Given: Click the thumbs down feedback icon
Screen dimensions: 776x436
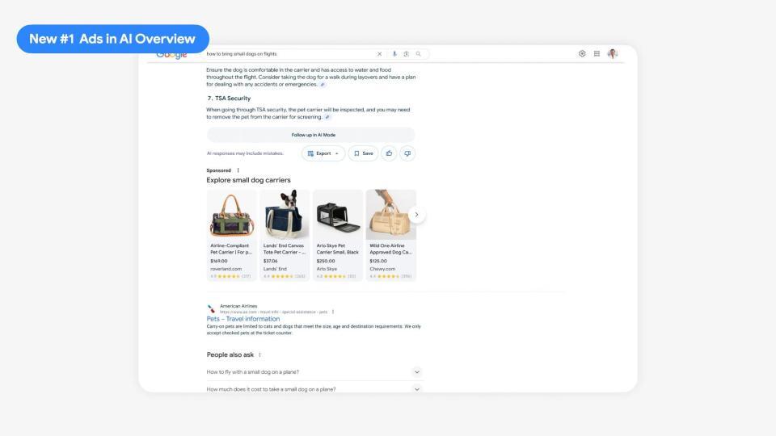Looking at the screenshot, I should [407, 153].
